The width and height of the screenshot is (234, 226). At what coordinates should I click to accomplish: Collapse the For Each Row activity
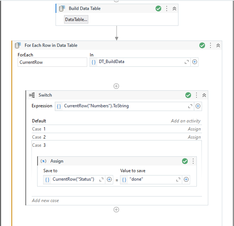coord(218,45)
